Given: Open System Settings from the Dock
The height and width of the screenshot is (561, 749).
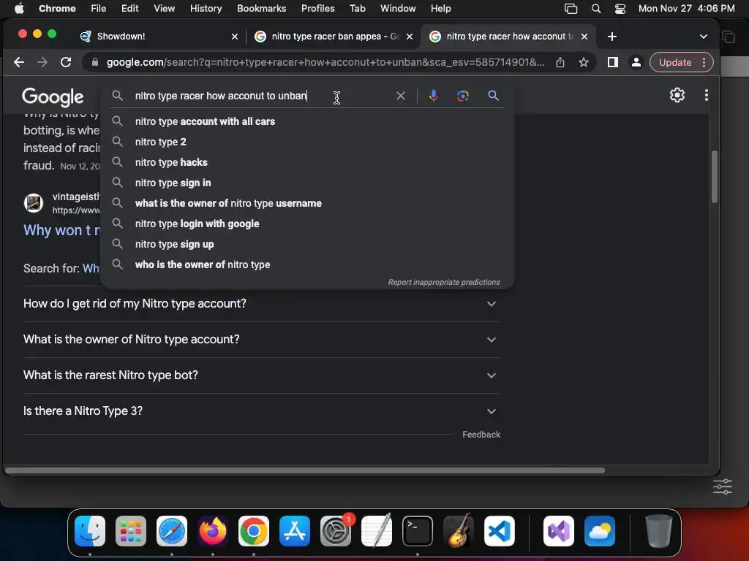Looking at the screenshot, I should [x=336, y=531].
